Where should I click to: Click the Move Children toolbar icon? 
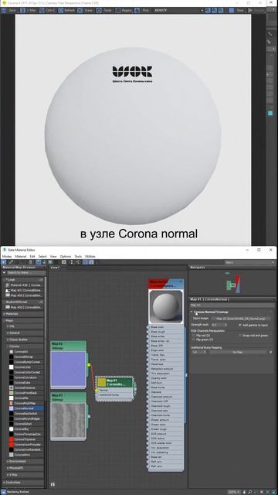click(39, 262)
